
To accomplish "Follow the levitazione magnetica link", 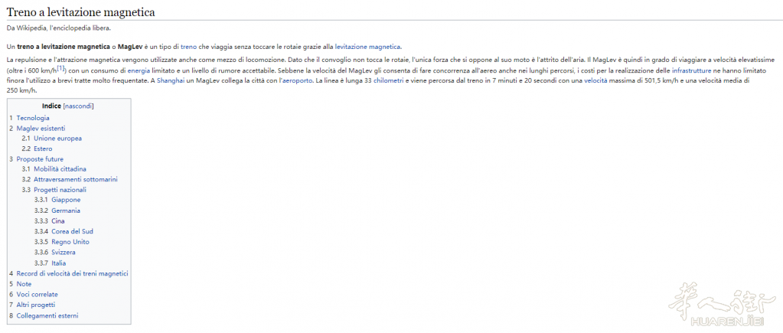I will (x=367, y=47).
